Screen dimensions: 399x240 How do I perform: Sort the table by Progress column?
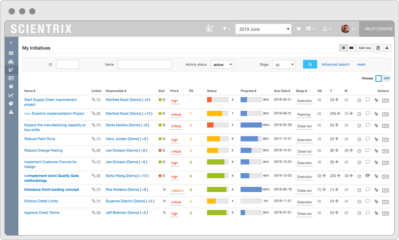click(248, 91)
